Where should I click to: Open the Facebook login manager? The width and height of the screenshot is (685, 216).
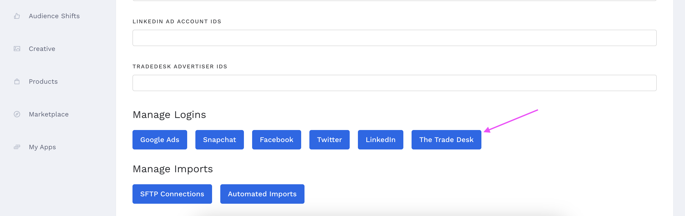tap(276, 140)
